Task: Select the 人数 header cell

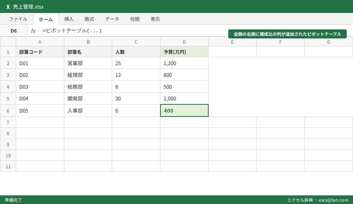Action: (136, 52)
